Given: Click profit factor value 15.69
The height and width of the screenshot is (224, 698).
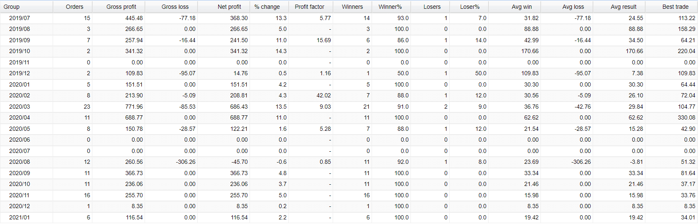Looking at the screenshot, I should (324, 40).
